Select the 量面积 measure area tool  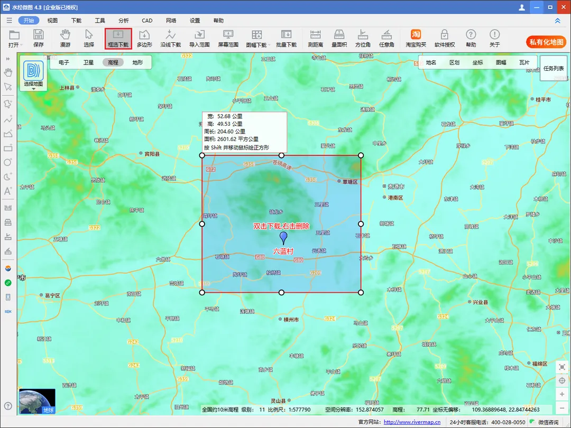pos(339,38)
